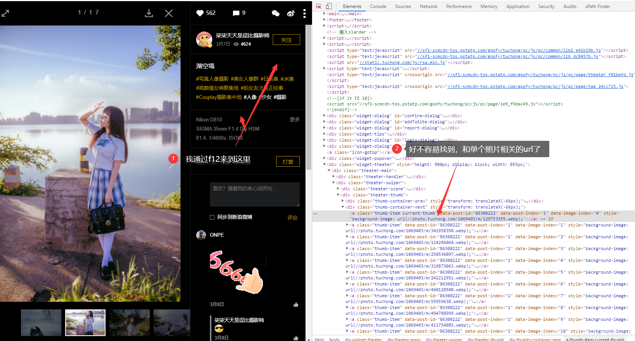Open comments via speech bubble icon

pyautogui.click(x=236, y=13)
